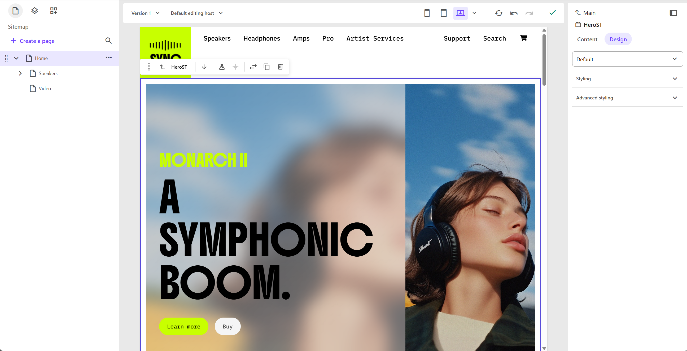
Task: Select the Speakers page in sitemap
Action: coord(48,73)
